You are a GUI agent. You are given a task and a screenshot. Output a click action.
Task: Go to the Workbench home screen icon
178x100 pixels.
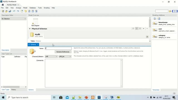[x=3, y=5]
